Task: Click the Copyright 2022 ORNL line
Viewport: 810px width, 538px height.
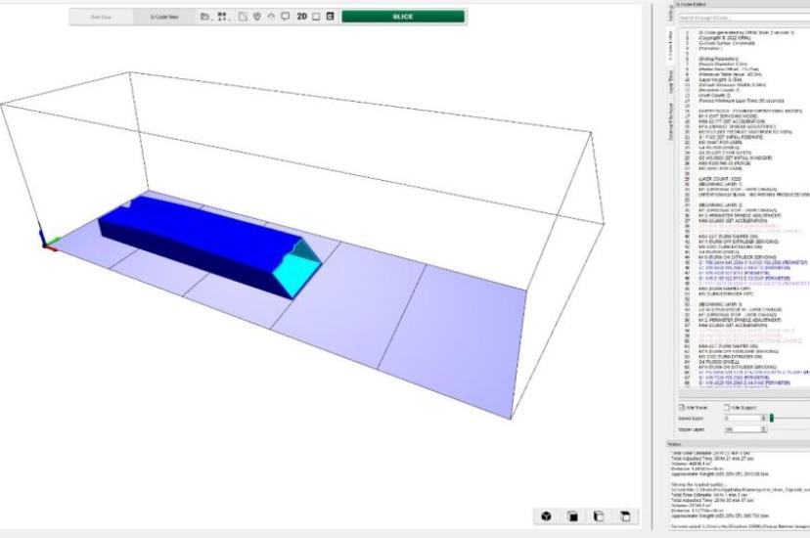Action: point(723,38)
